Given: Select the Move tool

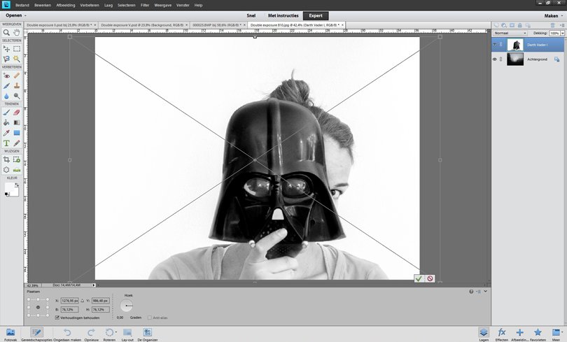Looking at the screenshot, I should point(6,49).
